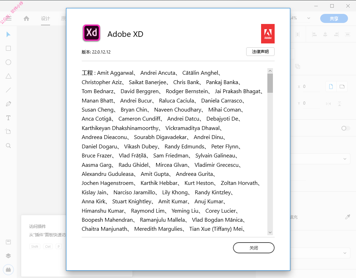356x278 pixels.
Task: Click the name Tom Bednarz
Action: coord(98,91)
